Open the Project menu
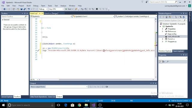 [x=21, y=6]
